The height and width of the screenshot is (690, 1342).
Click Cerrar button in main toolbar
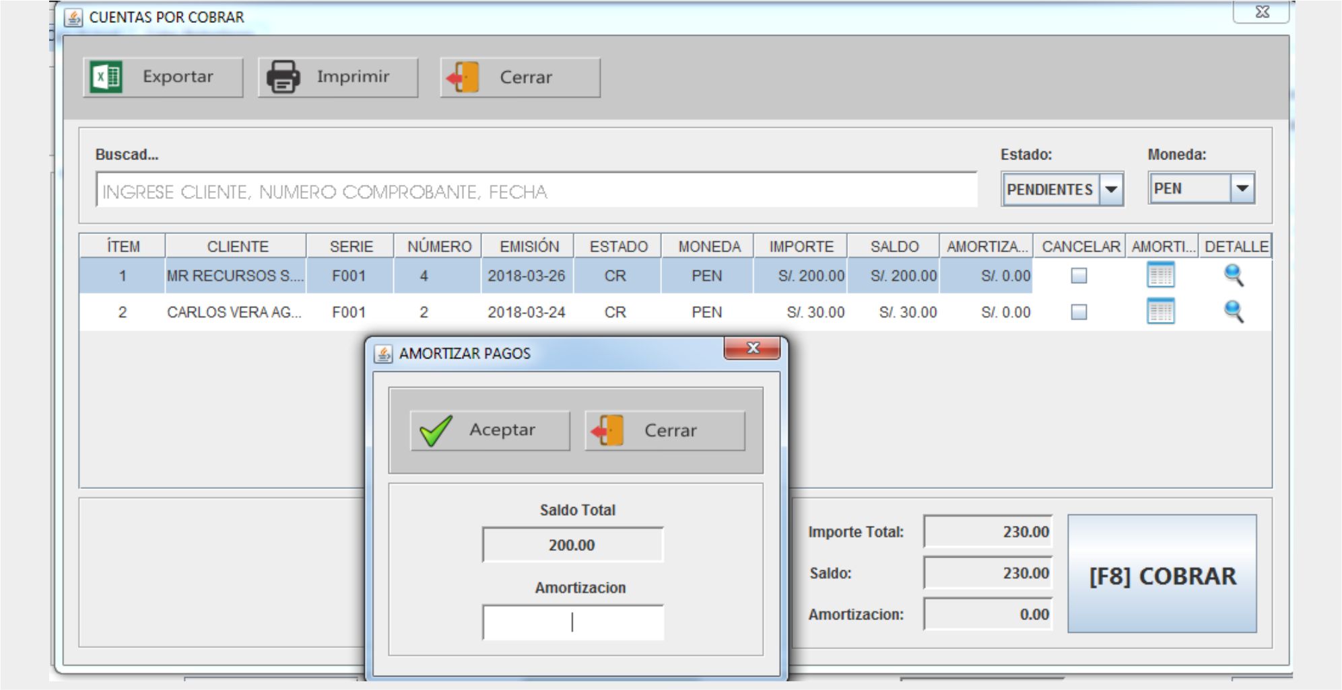tap(520, 77)
